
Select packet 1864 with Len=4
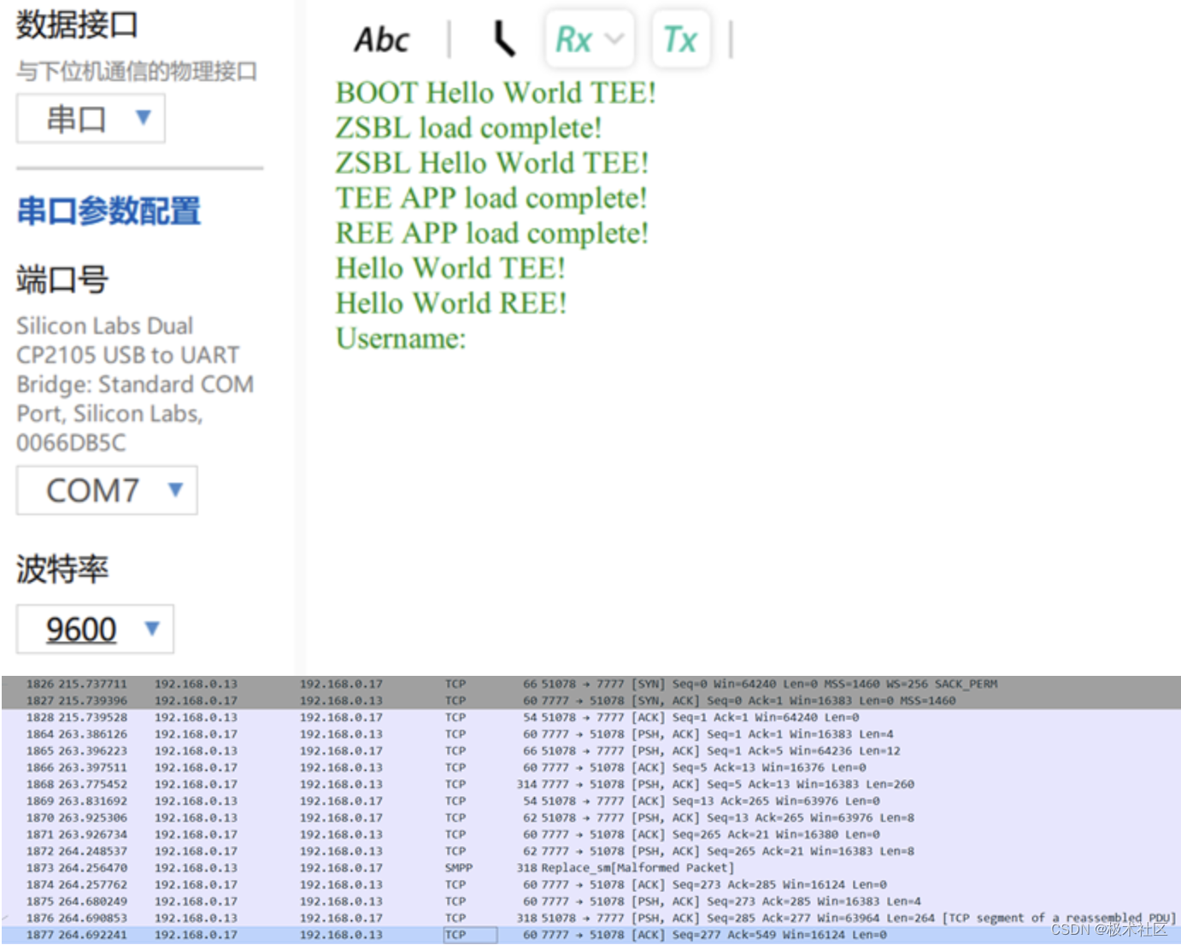(590, 734)
